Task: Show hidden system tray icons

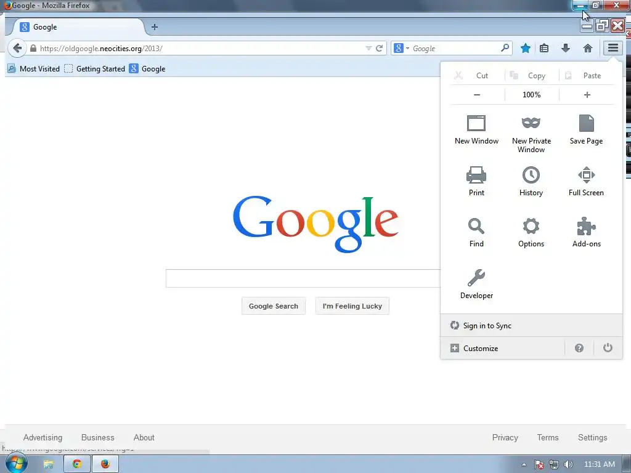Action: 524,464
